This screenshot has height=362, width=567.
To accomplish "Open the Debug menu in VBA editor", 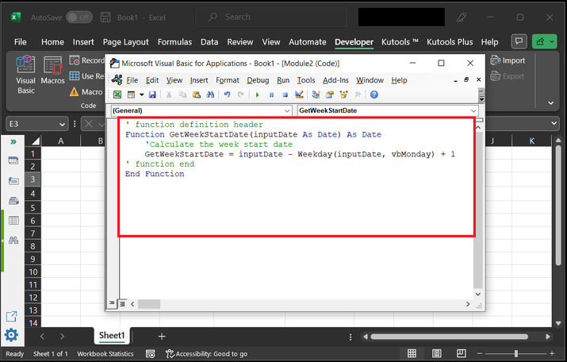I will [x=258, y=80].
